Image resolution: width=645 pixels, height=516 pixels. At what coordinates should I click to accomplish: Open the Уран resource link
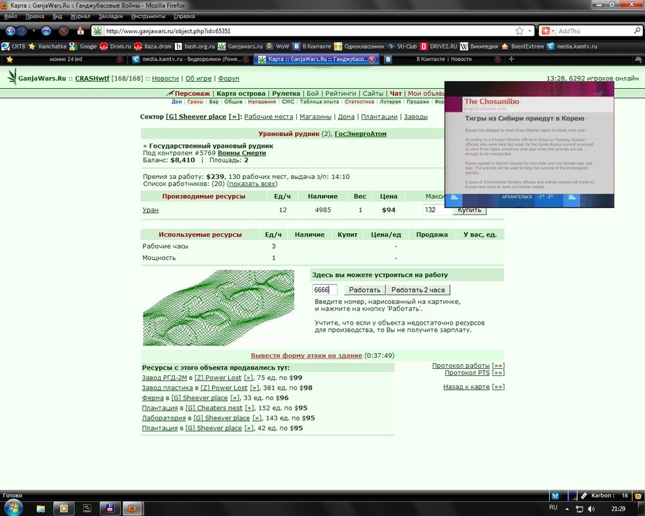tap(150, 210)
